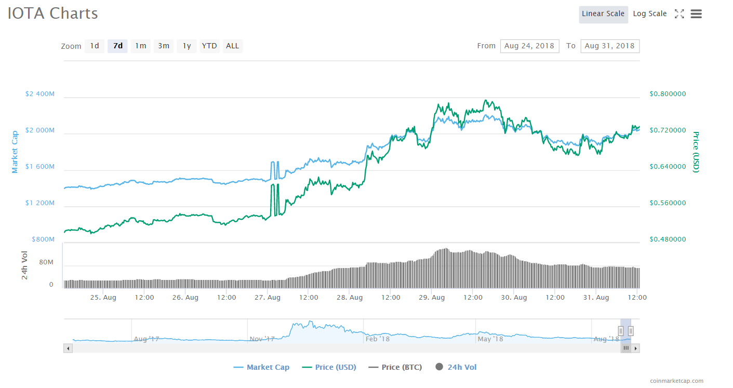Click the 26. Aug date axis label
The image size is (733, 388).
(x=185, y=298)
